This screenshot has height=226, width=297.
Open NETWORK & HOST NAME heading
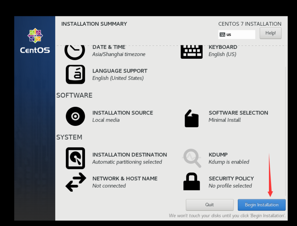coord(125,179)
